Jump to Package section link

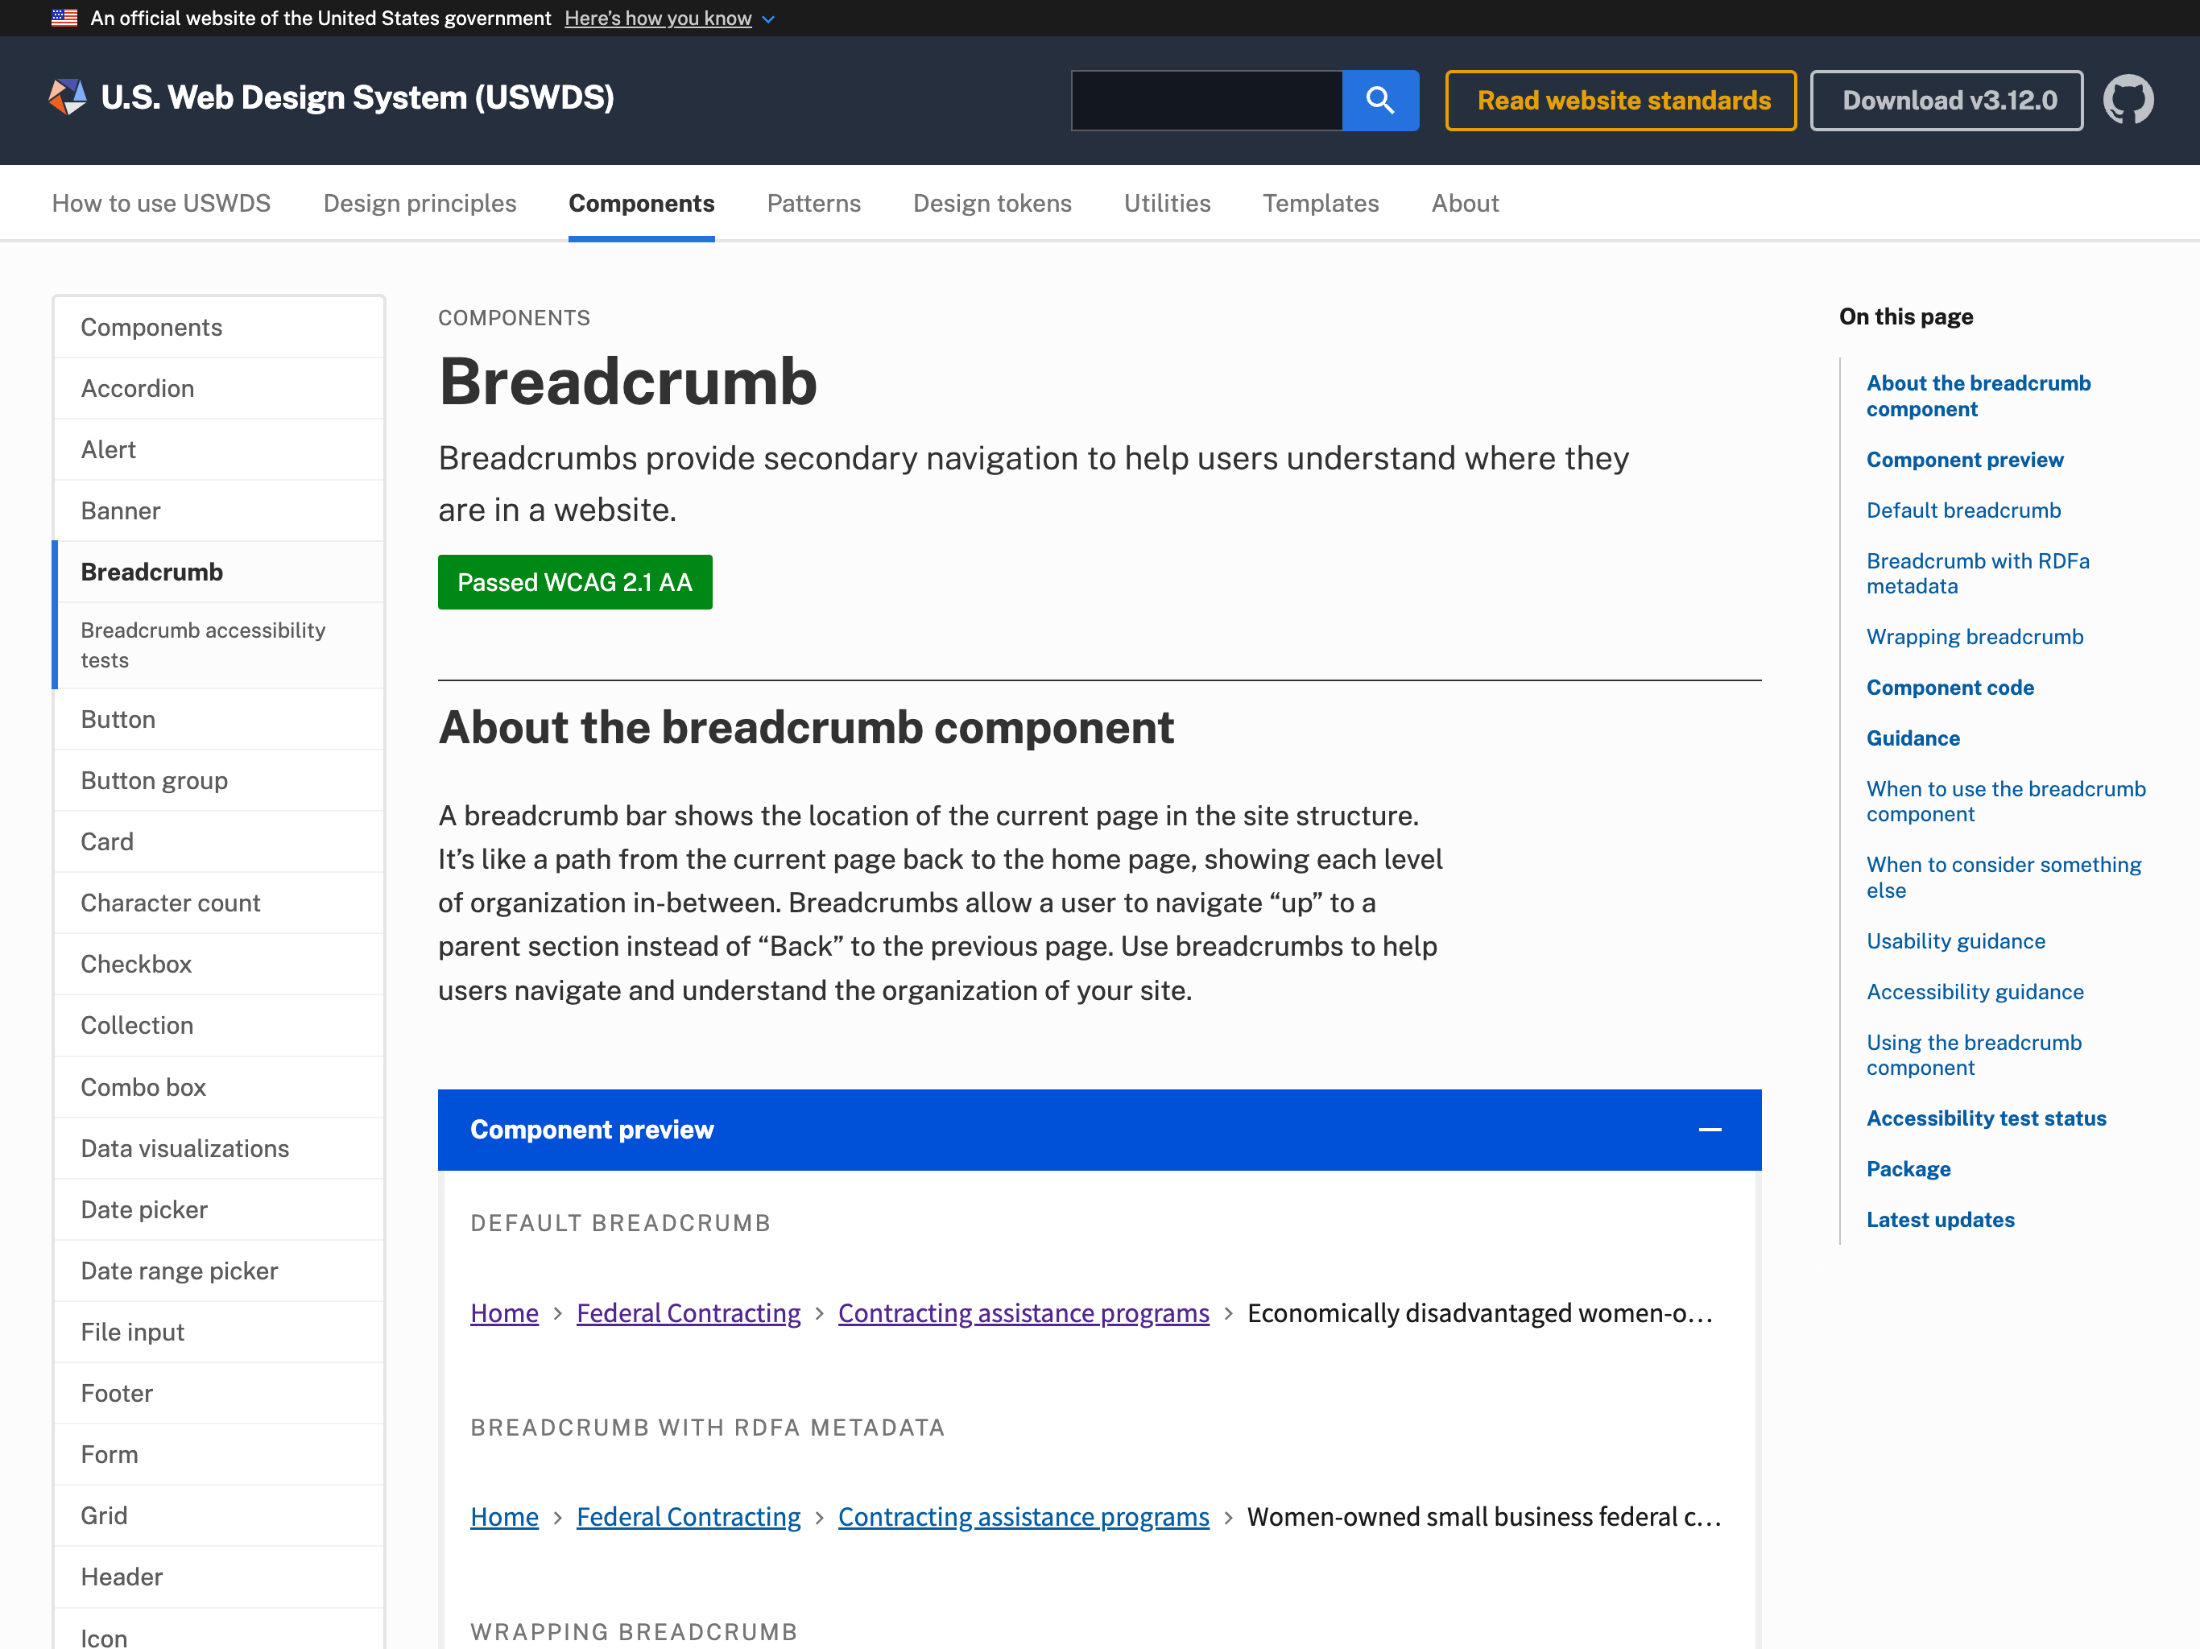(x=1908, y=1168)
